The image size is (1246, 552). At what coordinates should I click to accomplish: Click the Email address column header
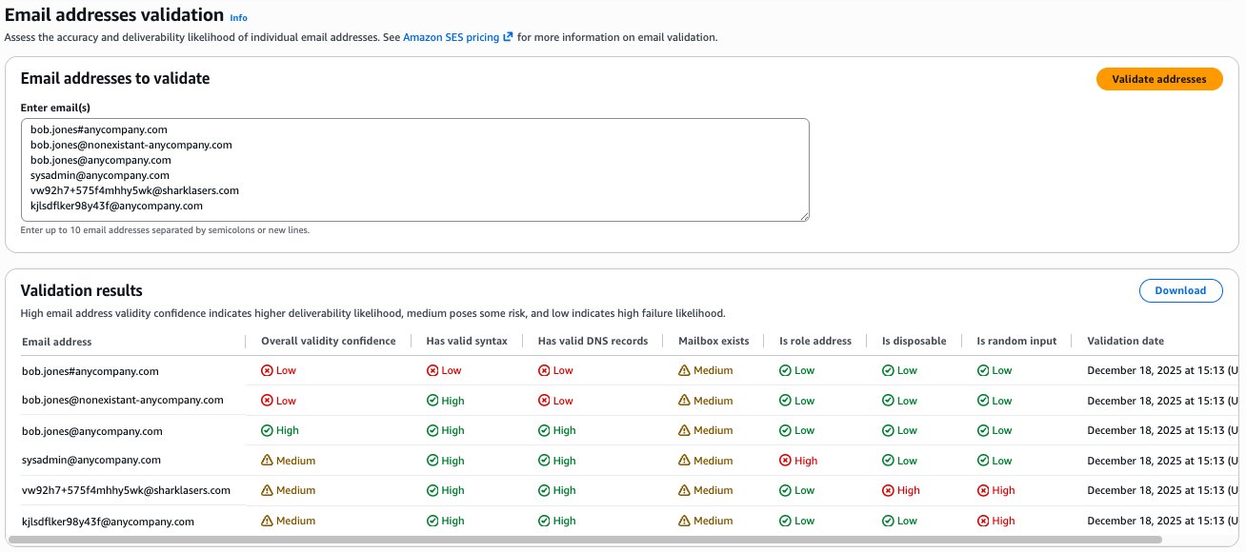pyautogui.click(x=57, y=342)
